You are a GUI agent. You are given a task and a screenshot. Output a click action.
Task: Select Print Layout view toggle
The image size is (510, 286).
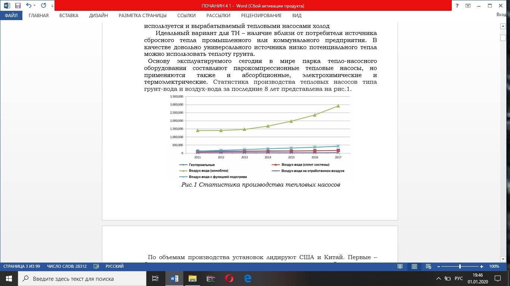414,266
